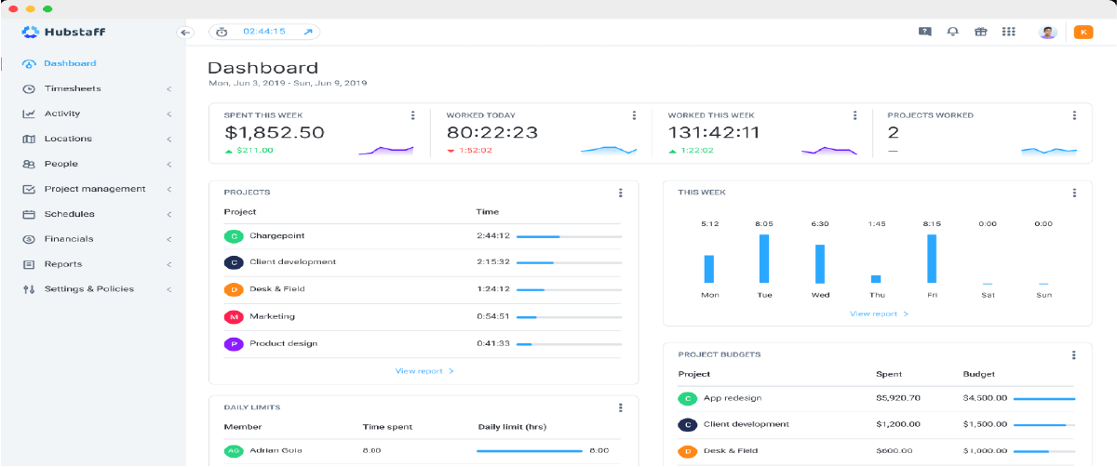Click the Tuesday bar in weekly chart

tap(764, 259)
